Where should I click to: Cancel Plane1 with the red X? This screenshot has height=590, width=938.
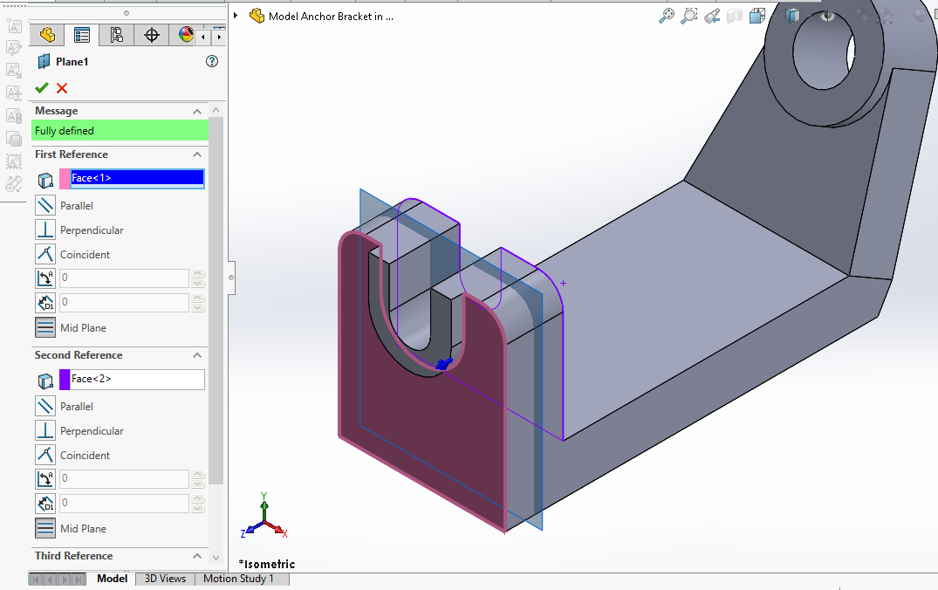click(x=62, y=88)
